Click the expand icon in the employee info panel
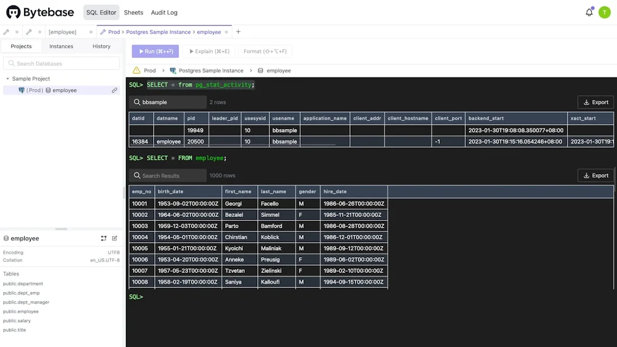The image size is (617, 347). click(x=104, y=238)
